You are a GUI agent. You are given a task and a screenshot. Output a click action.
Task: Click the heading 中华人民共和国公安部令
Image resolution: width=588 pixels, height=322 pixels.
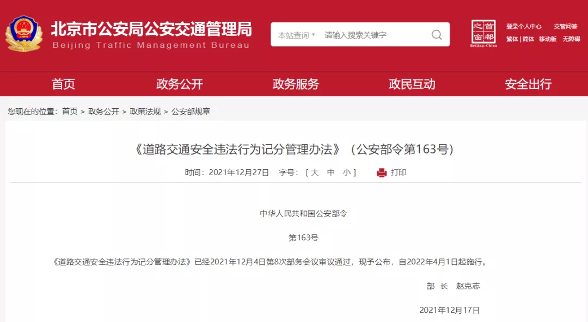point(303,214)
